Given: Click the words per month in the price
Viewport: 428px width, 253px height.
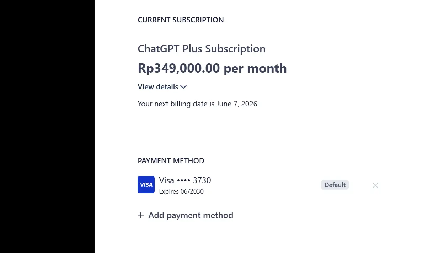Looking at the screenshot, I should coord(255,68).
